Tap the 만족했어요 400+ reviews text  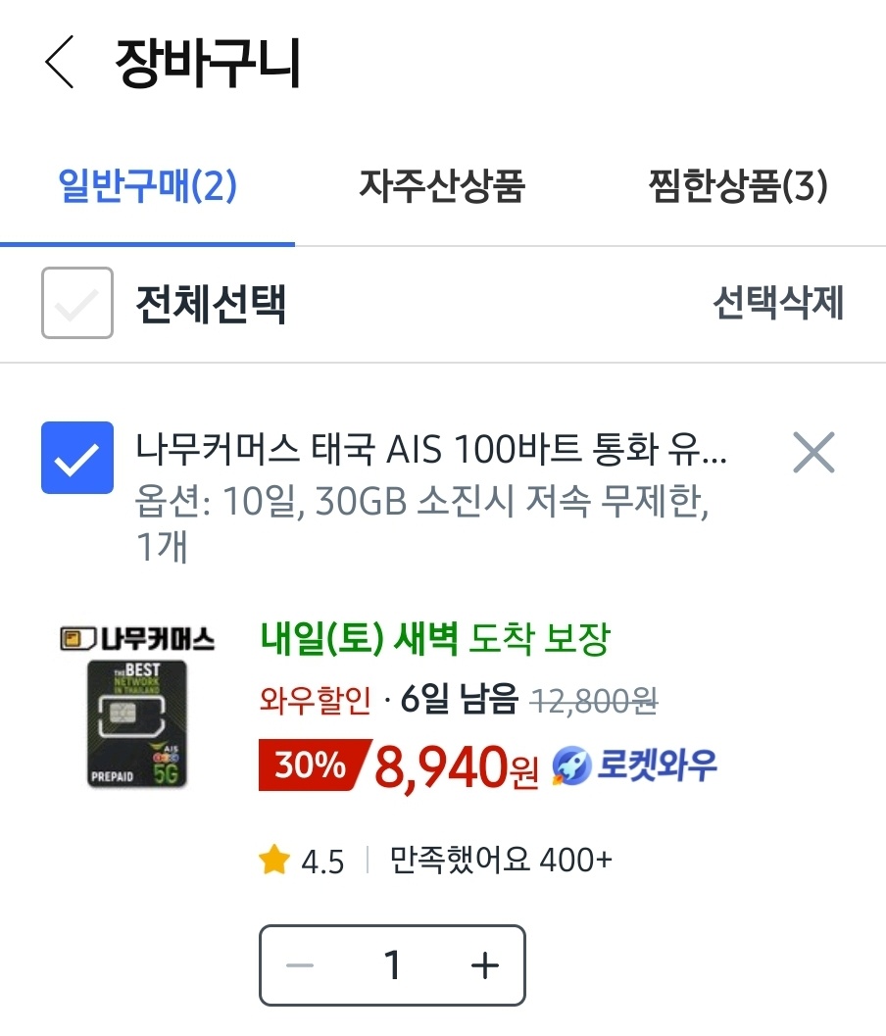point(501,861)
